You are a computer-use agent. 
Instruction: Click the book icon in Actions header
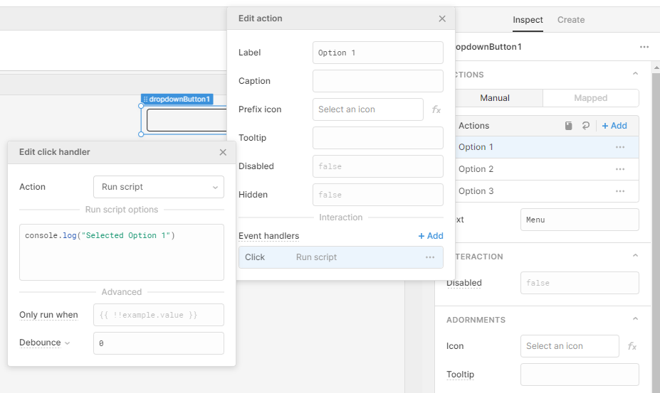point(568,126)
